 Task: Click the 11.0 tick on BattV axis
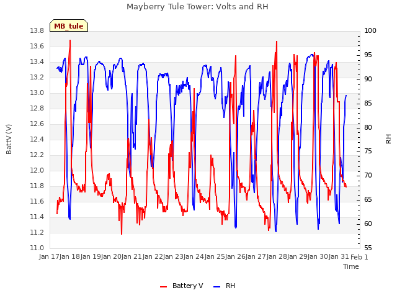point(37,248)
